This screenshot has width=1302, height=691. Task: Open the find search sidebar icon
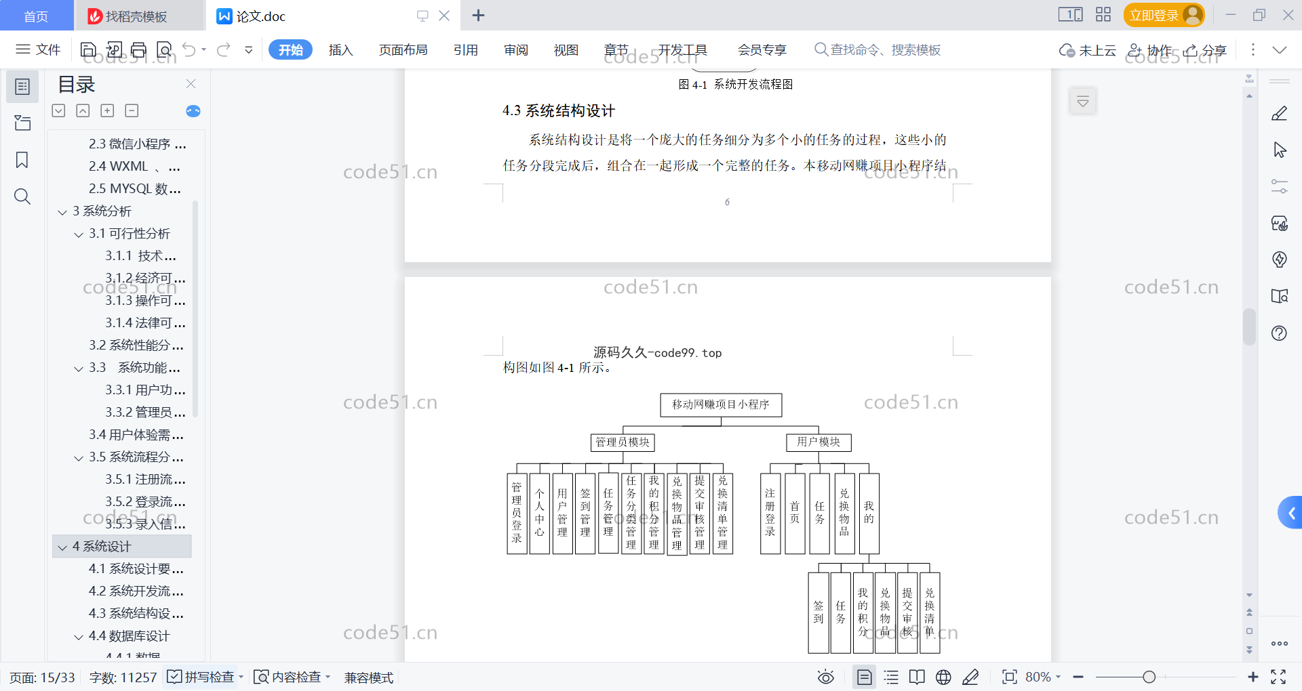click(x=22, y=196)
